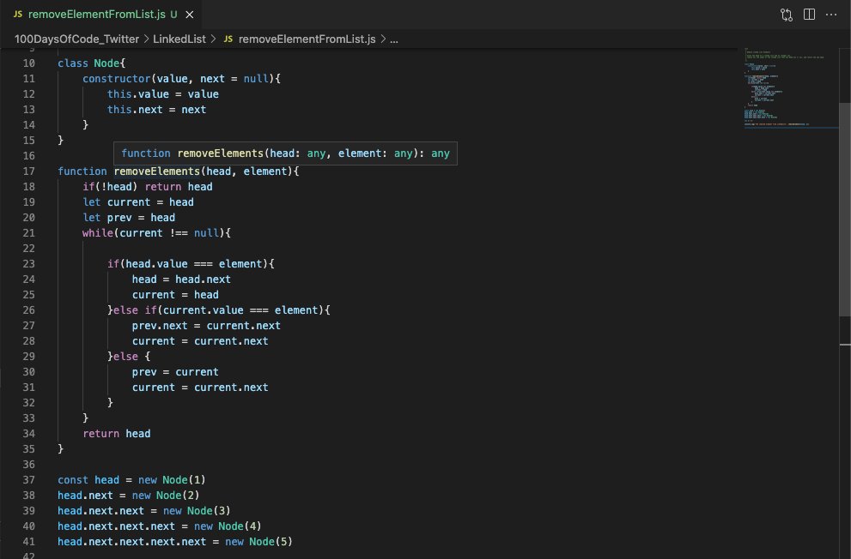The height and width of the screenshot is (559, 851).
Task: Click 'current = current.next' on line 31
Action: [200, 388]
